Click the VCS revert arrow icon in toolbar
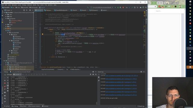This screenshot has height=108, width=193. tap(138, 7)
